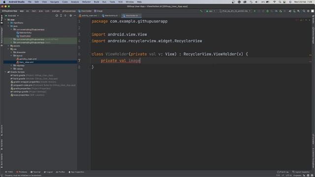The width and height of the screenshot is (315, 177).
Task: Click the Select Opened File target icon
Action: [x=57, y=16]
